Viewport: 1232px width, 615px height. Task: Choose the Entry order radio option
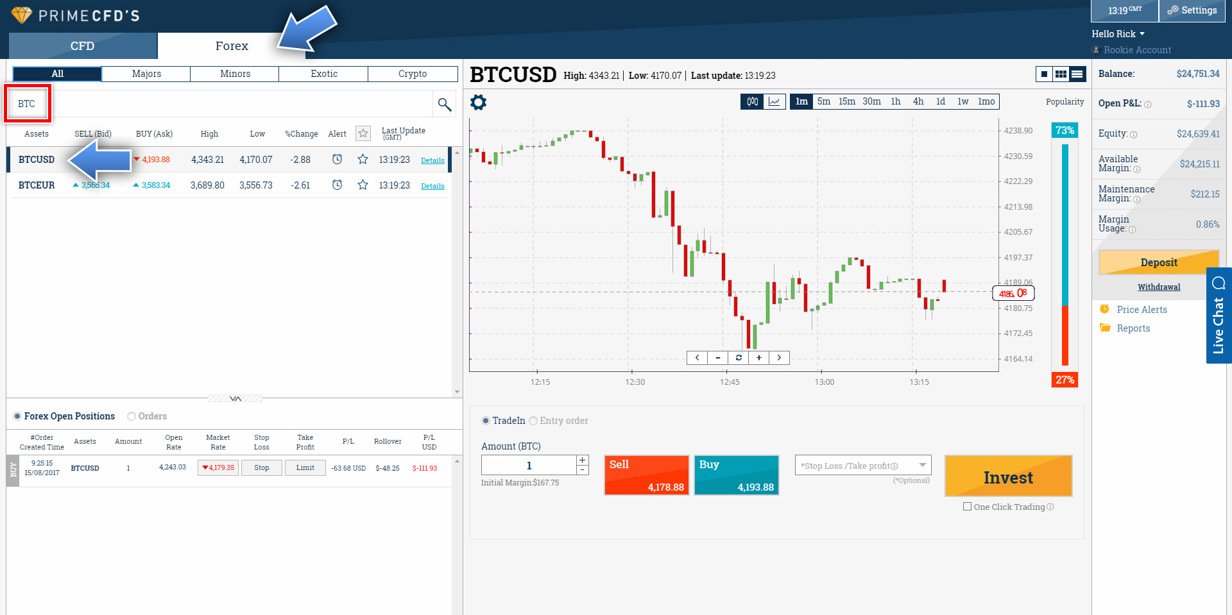coord(533,421)
